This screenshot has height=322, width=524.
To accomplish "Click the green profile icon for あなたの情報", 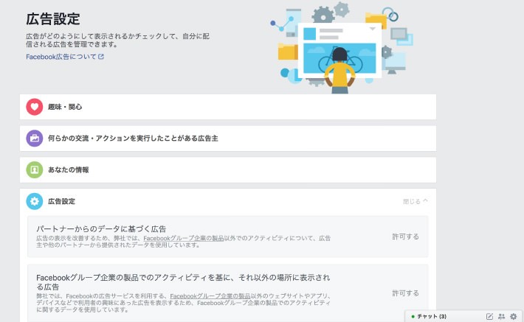I will pyautogui.click(x=35, y=170).
